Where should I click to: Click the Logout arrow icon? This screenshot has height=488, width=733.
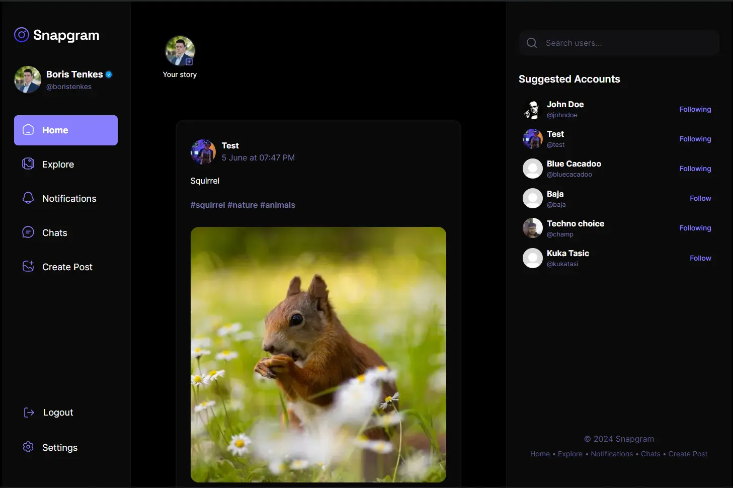point(29,413)
